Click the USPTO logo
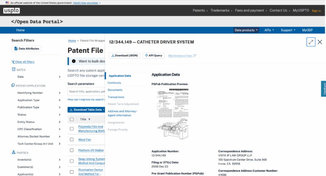This screenshot has width=326, height=176. click(x=11, y=10)
